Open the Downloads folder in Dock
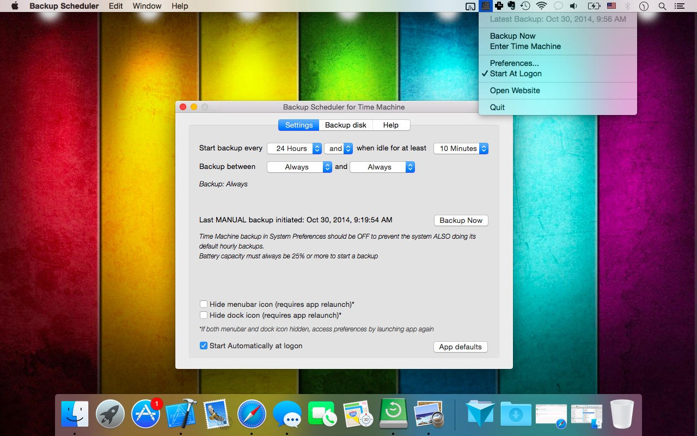697x436 pixels. 516,414
